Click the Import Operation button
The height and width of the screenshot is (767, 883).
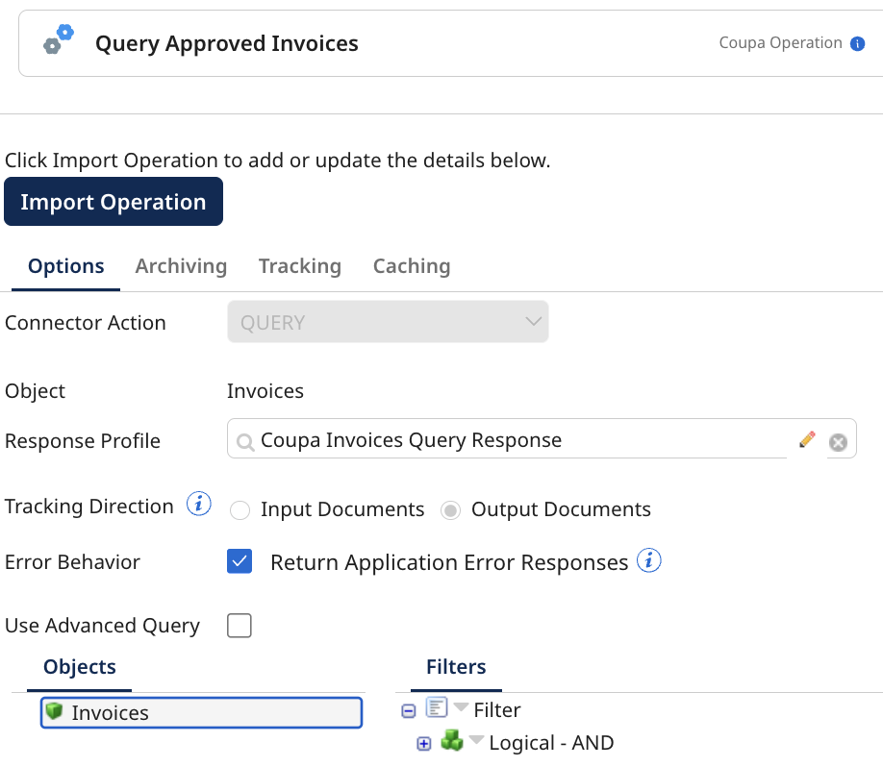[x=113, y=202]
